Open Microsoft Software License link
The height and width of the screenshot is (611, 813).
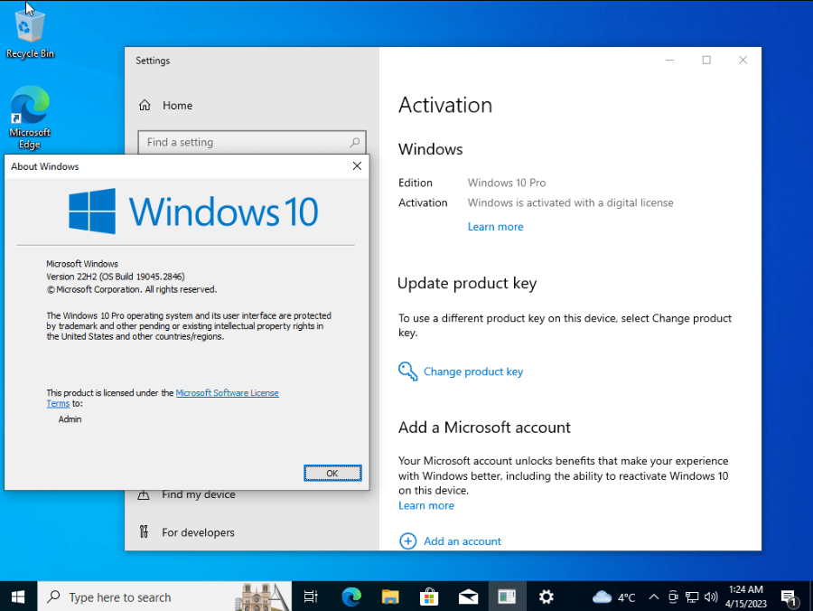click(x=227, y=392)
